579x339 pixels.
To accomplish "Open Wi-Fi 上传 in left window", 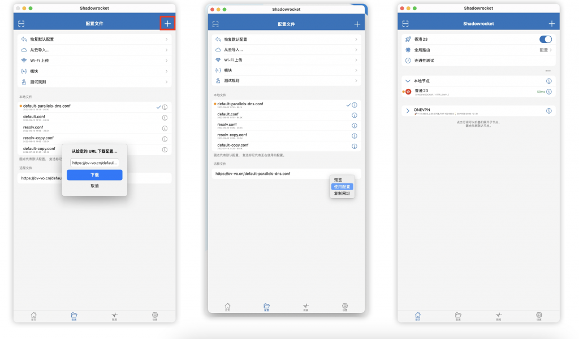I will click(x=94, y=61).
